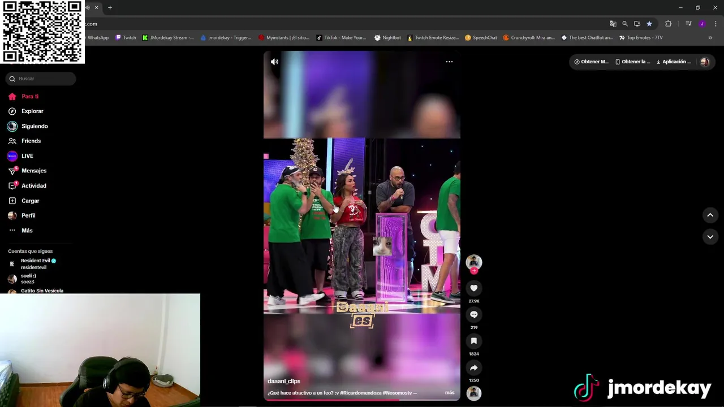Show hidden bookmarks with the double chevron
The width and height of the screenshot is (724, 407).
[x=710, y=38]
